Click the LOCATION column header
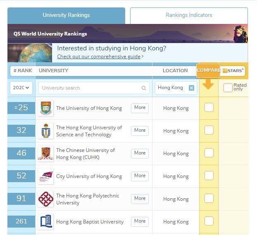 (x=175, y=71)
